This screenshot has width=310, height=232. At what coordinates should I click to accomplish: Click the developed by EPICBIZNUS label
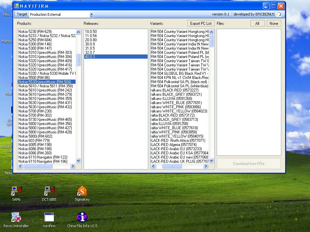254,14
